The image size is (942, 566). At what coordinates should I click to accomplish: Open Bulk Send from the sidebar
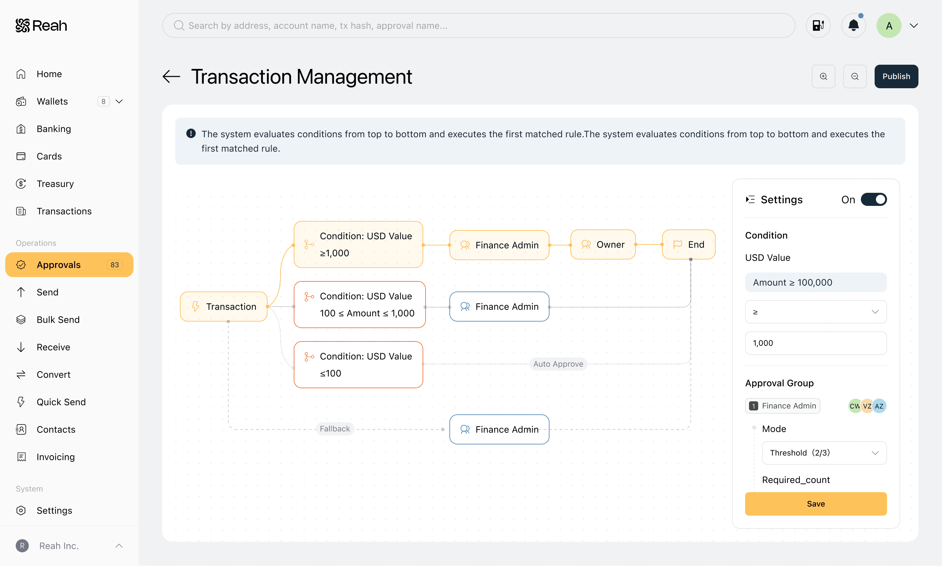click(x=58, y=320)
